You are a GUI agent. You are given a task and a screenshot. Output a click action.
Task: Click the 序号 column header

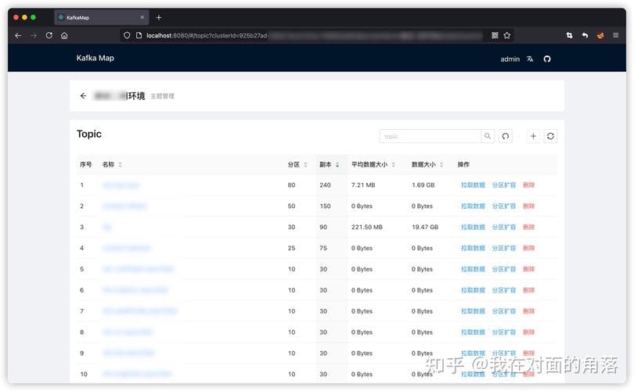(x=86, y=164)
